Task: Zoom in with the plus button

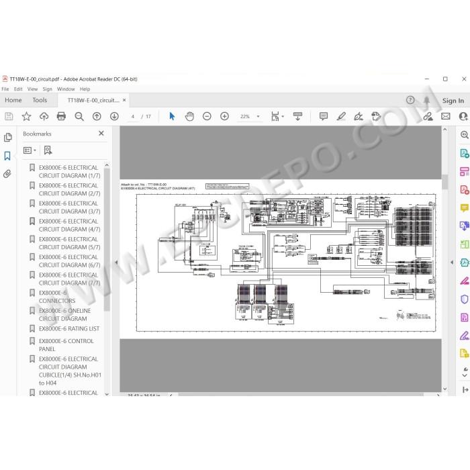Action: pos(224,116)
